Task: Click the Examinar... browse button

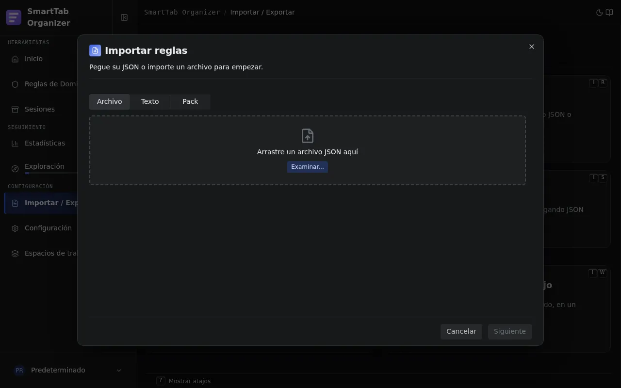Action: click(308, 167)
